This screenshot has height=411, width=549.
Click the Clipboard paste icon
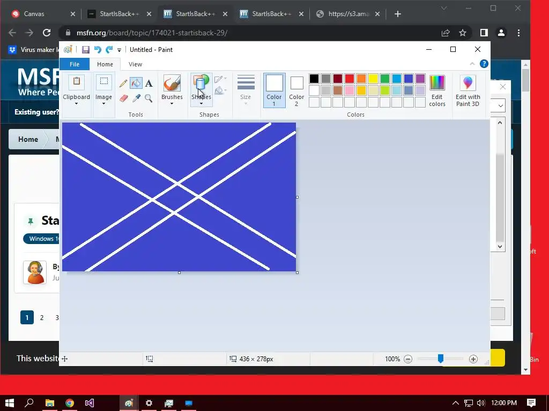[76, 82]
